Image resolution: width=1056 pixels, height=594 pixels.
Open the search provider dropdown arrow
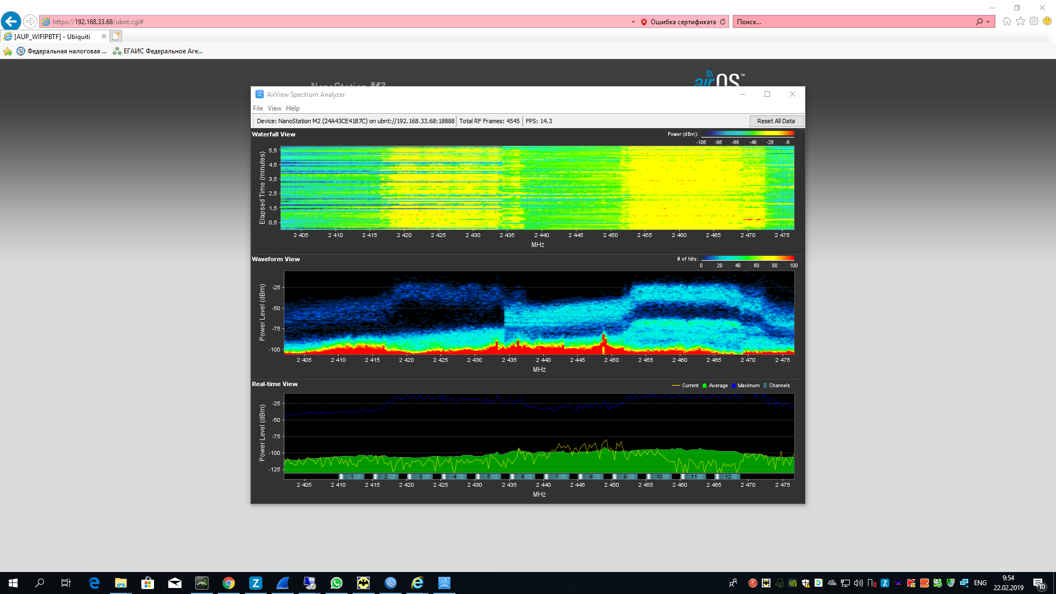tap(988, 22)
